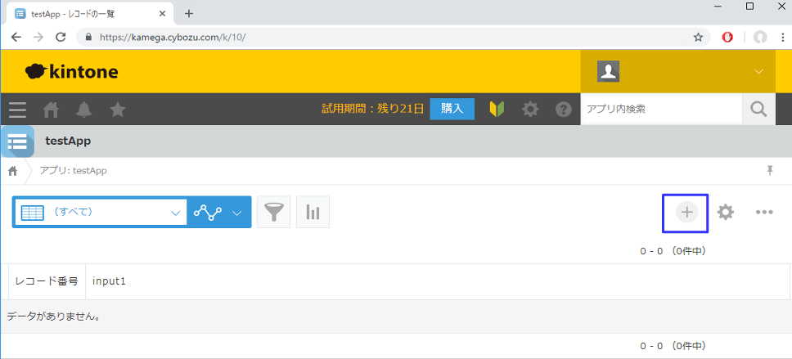Click the site lock icon

[89, 37]
